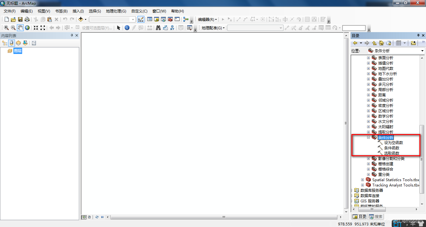Open an existing map file
The height and width of the screenshot is (227, 426).
point(13,19)
